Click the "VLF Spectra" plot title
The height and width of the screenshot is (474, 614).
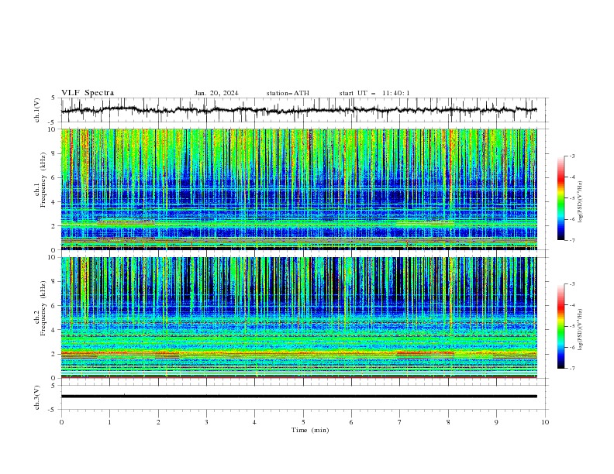tap(88, 93)
